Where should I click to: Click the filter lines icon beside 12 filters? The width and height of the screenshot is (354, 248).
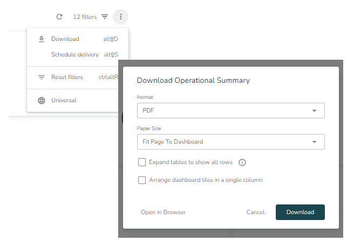coord(105,17)
